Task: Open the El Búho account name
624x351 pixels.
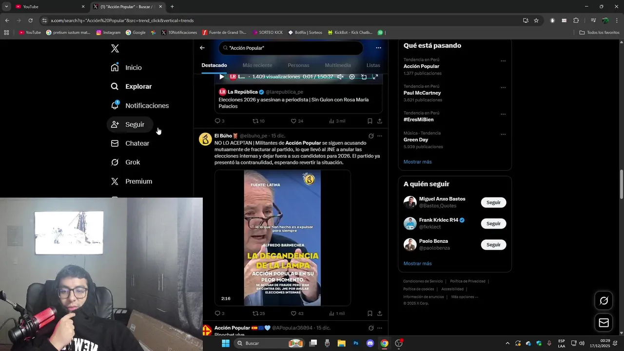Action: [223, 136]
